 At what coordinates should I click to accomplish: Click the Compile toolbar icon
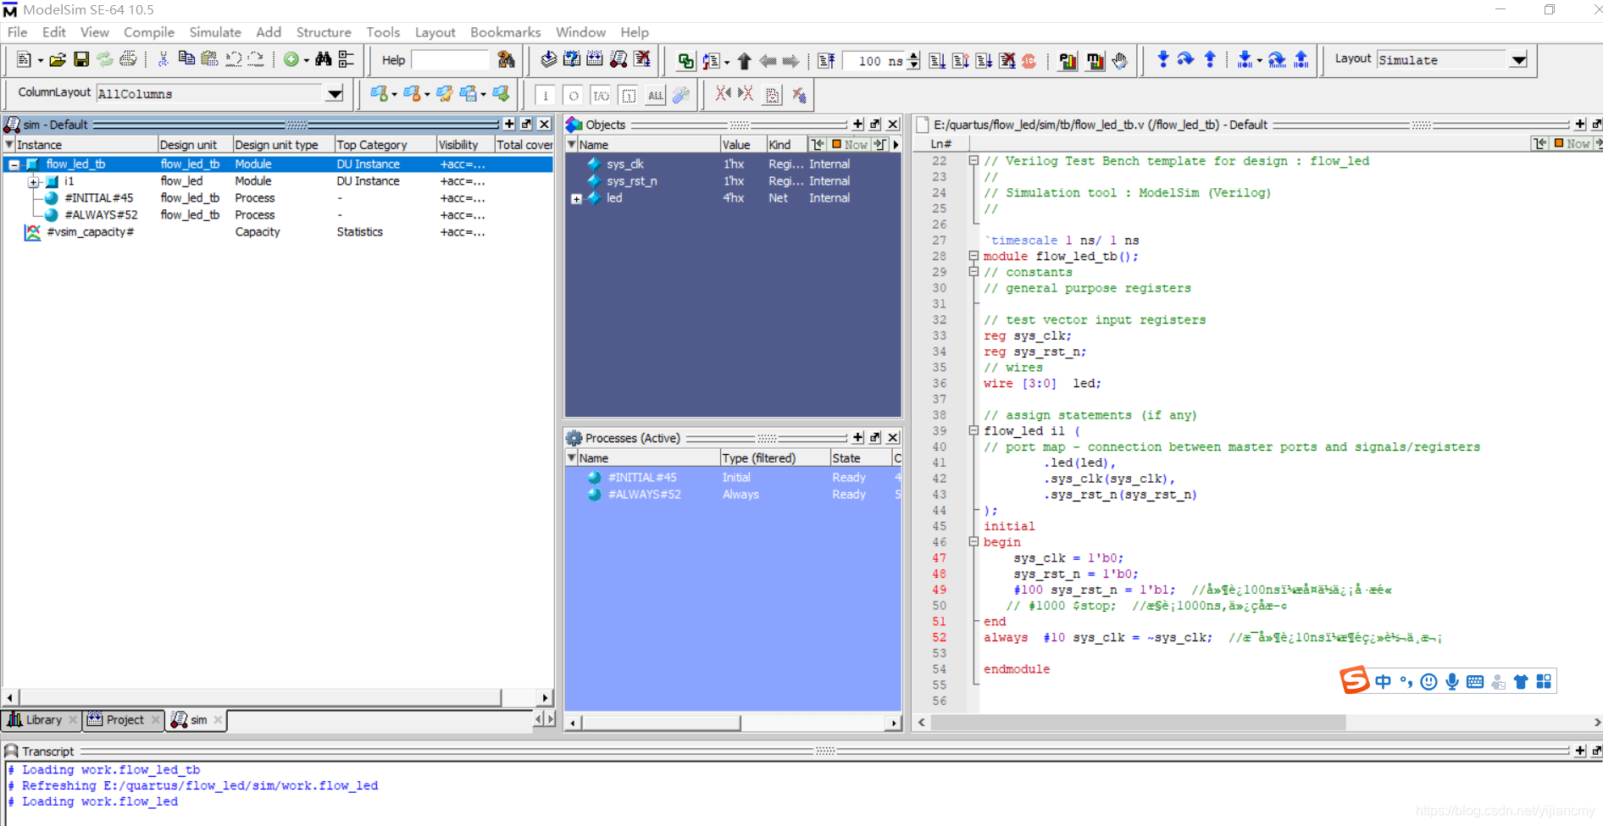549,59
